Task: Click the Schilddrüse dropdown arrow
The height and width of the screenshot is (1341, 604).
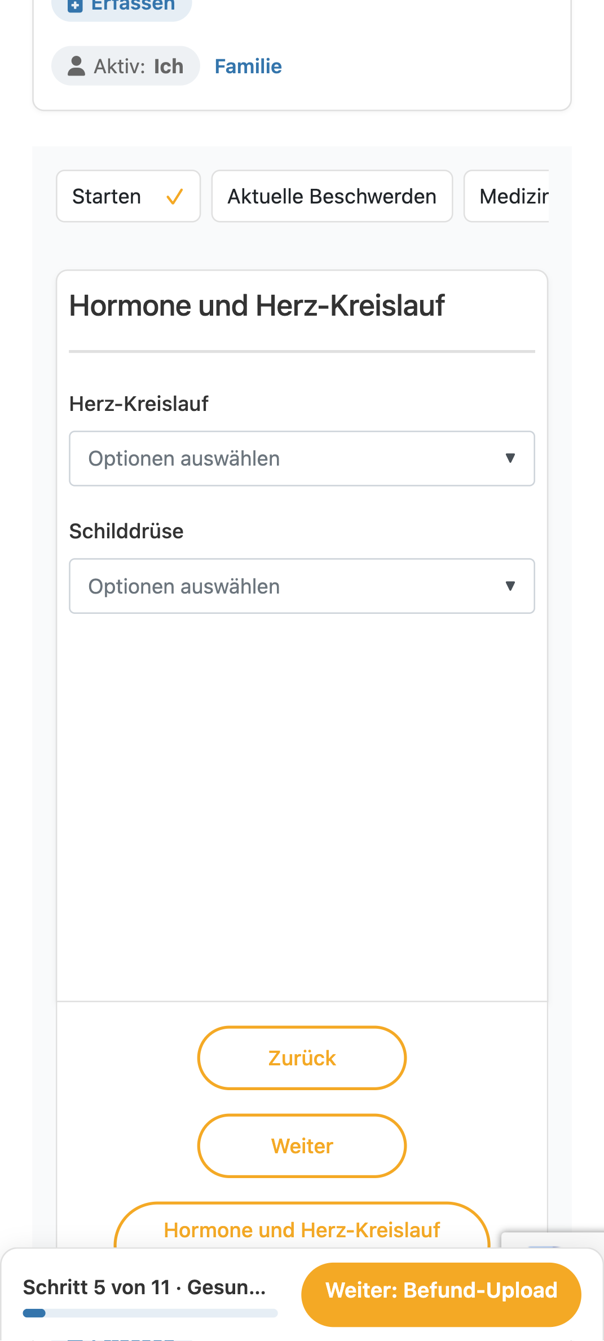Action: point(510,586)
